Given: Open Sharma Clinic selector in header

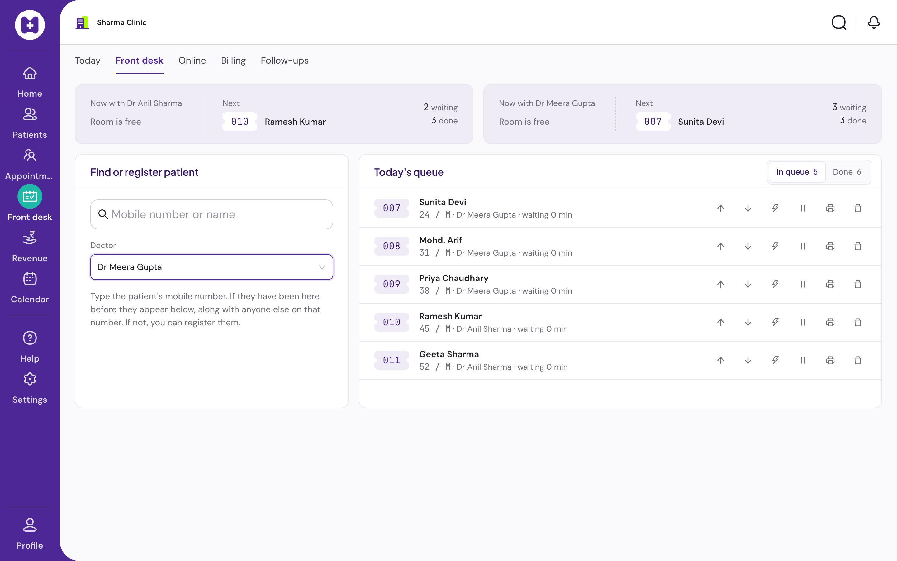Looking at the screenshot, I should (111, 23).
